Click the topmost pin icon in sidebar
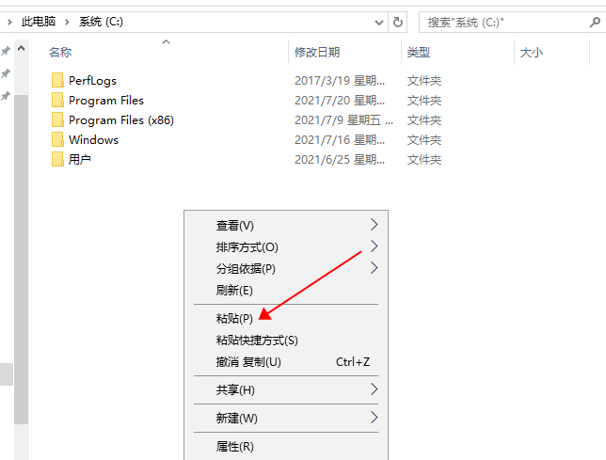Screen dimensions: 606x460 click(x=6, y=52)
